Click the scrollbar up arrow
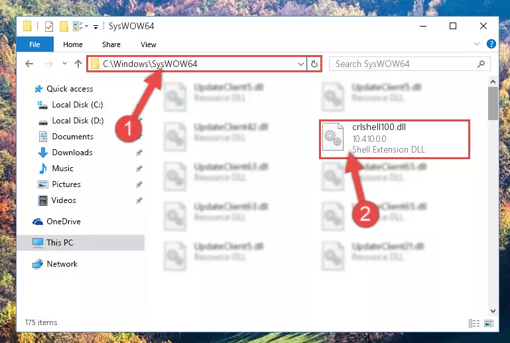Screen dimensions: 510x343 [x=493, y=82]
